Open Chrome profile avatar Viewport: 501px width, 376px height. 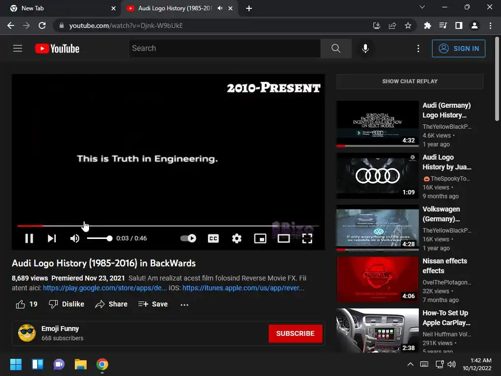click(x=475, y=25)
